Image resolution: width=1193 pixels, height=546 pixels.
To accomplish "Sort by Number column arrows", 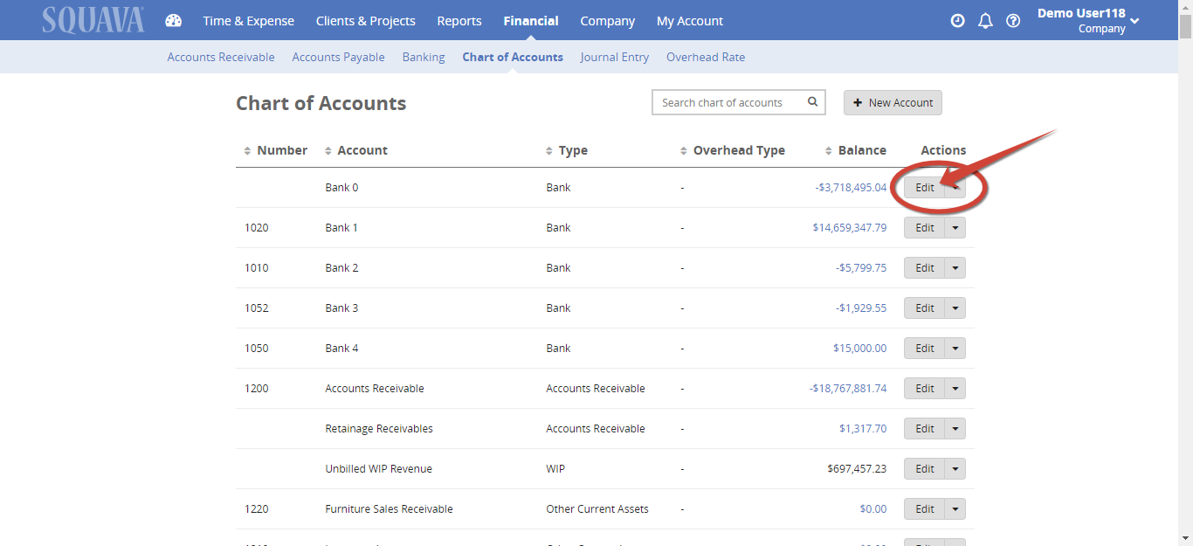I will point(248,151).
